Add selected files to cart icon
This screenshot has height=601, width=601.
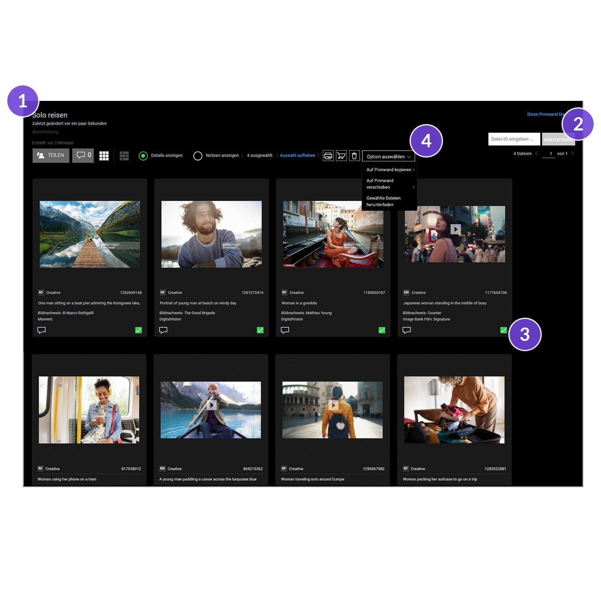click(341, 156)
